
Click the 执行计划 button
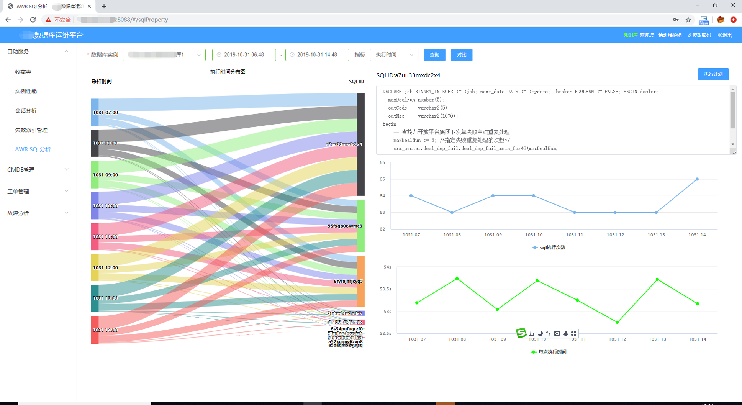click(713, 74)
